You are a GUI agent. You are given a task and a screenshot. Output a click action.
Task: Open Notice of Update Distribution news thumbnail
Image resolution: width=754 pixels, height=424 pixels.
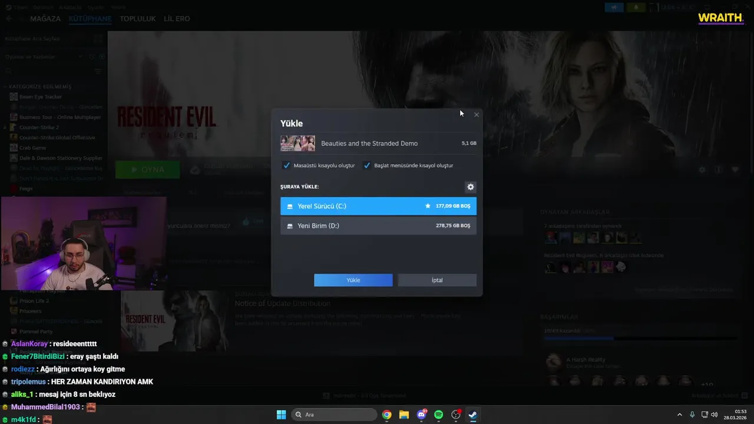[175, 321]
